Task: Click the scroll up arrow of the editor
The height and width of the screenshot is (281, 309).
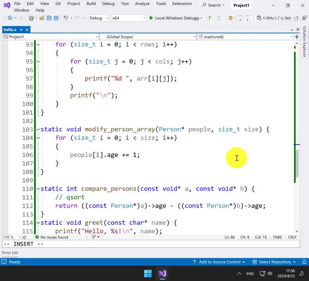Action: pos(297,43)
